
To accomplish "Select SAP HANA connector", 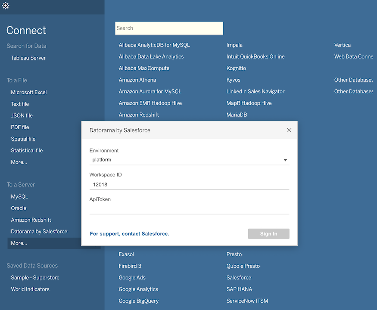I will pos(239,289).
